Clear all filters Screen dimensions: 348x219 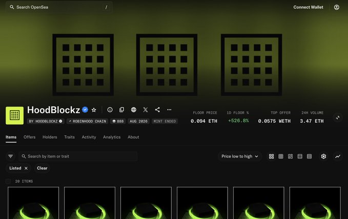(42, 168)
